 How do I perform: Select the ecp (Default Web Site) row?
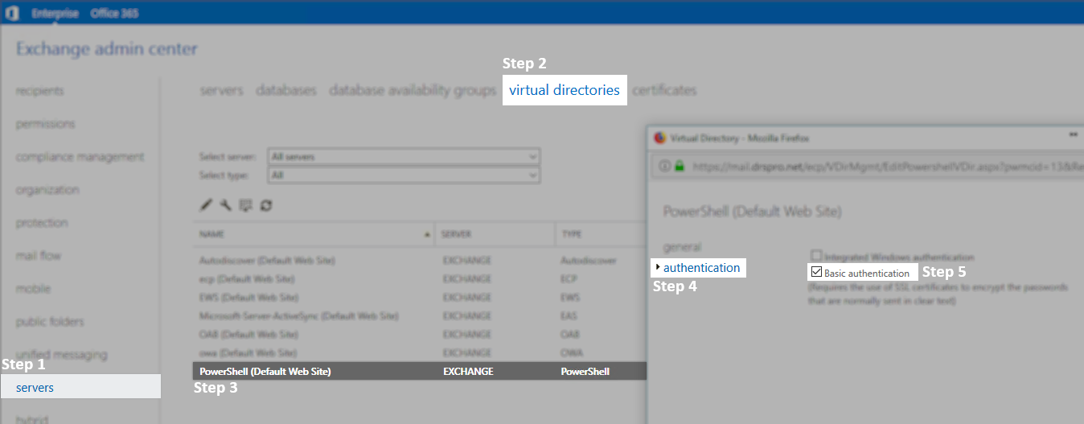[419, 279]
